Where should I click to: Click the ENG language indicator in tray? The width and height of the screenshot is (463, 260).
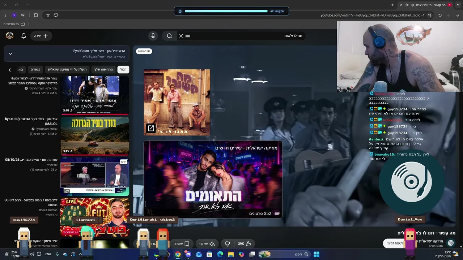point(48,254)
